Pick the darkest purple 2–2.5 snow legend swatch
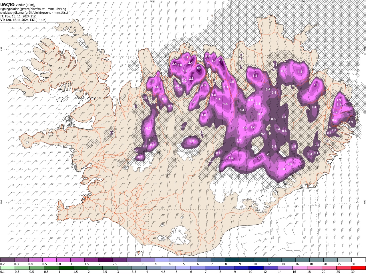366x274 pixels. click(105, 260)
